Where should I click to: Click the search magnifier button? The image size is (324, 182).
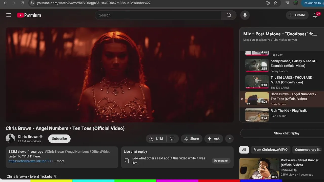229,15
